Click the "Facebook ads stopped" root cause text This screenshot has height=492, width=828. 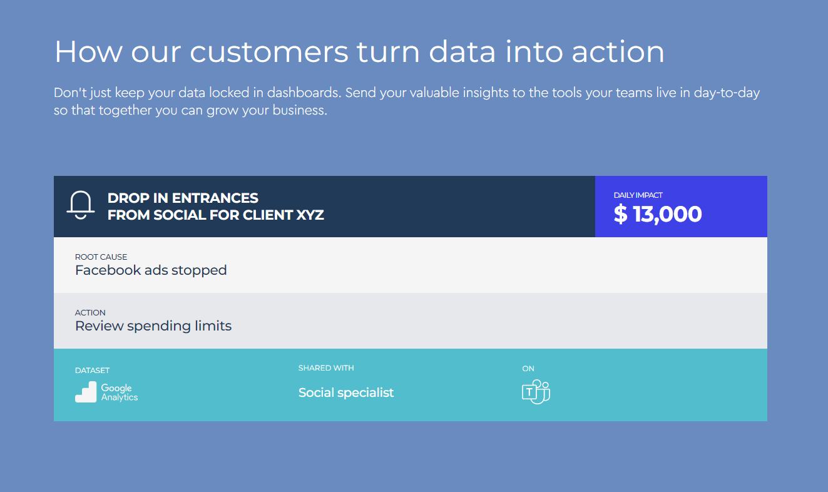pos(151,270)
